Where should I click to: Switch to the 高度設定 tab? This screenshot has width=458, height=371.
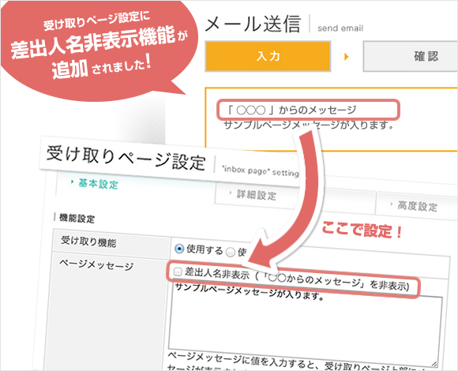(x=417, y=206)
